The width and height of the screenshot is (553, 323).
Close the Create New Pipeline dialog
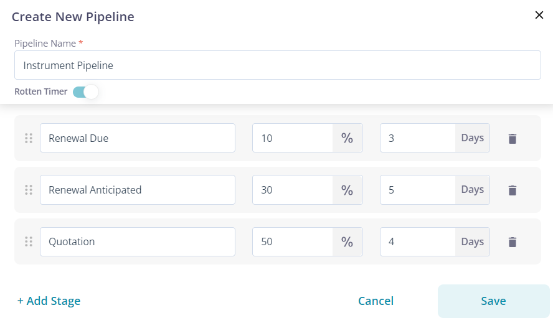point(539,15)
